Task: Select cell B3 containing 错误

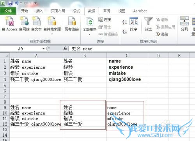Action: [85, 73]
